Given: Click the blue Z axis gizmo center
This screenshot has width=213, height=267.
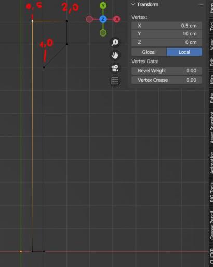Looking at the screenshot, I should click(103, 19).
